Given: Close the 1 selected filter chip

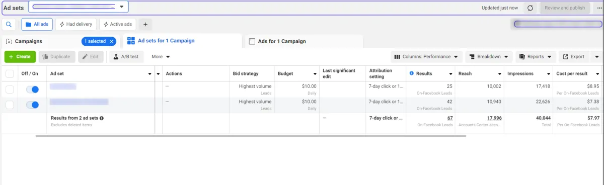Looking at the screenshot, I should click(112, 41).
